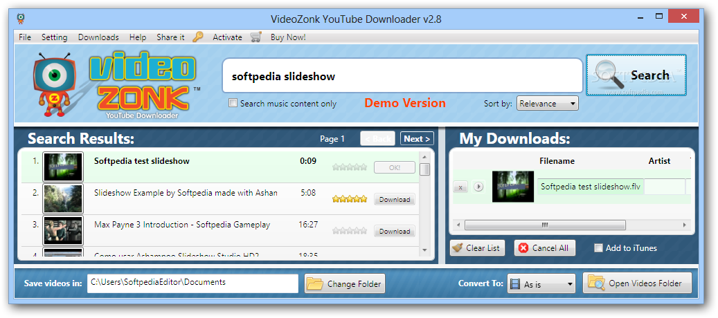Download Slideshow Example by Softpedia video
Screen dimensions: 718x318
point(394,199)
